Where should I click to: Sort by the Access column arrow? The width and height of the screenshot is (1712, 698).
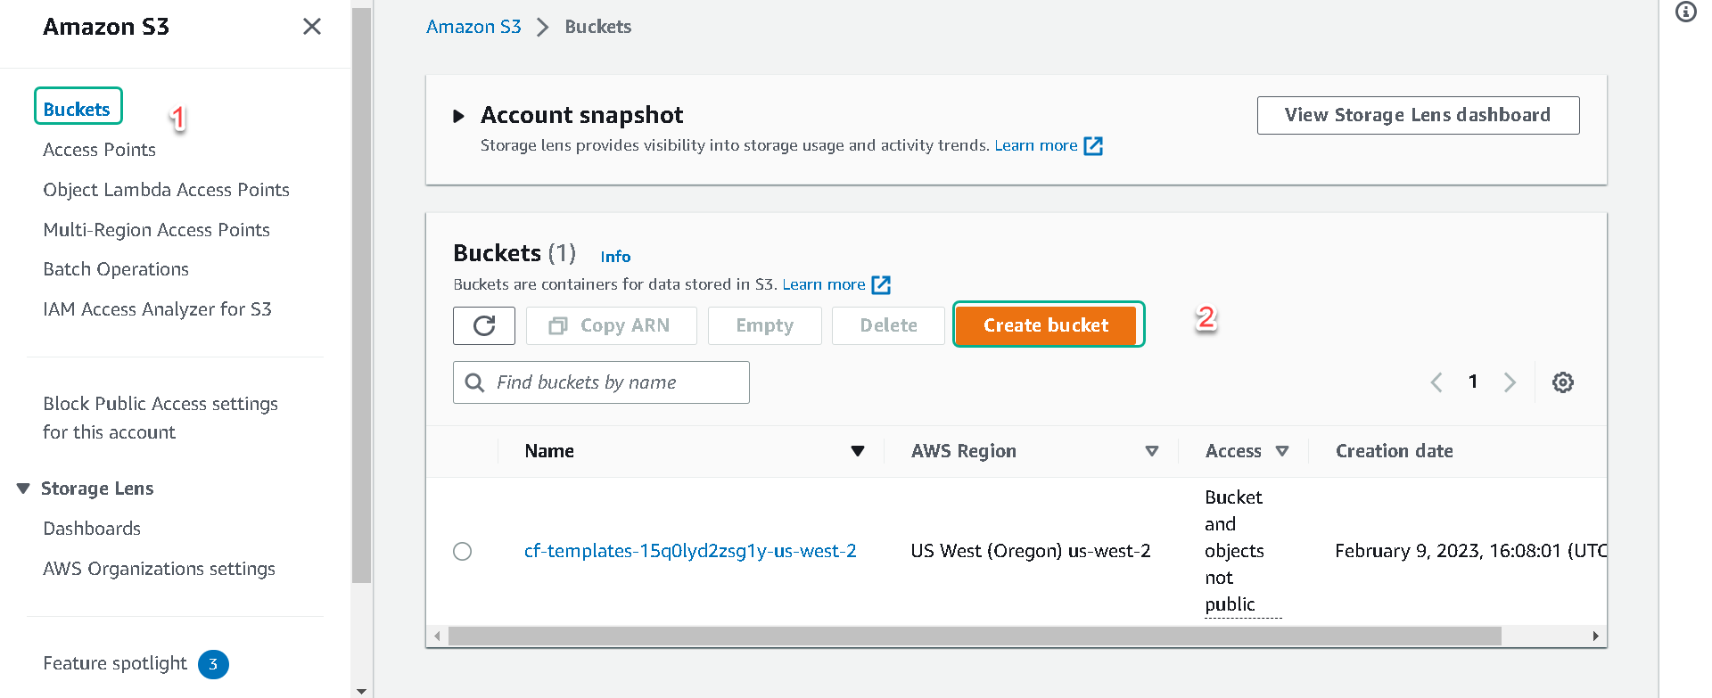[1282, 451]
